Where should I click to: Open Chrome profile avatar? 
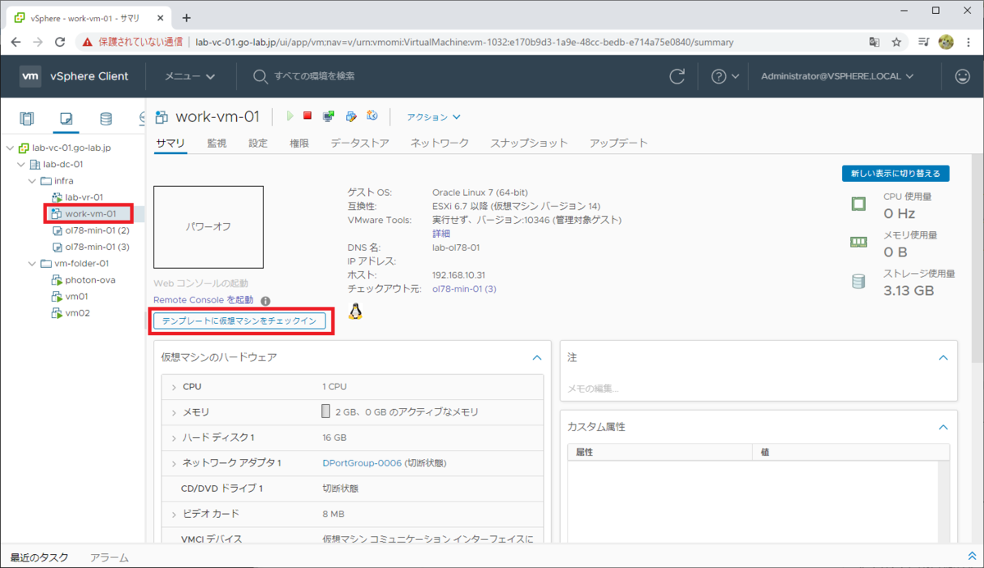[x=945, y=42]
